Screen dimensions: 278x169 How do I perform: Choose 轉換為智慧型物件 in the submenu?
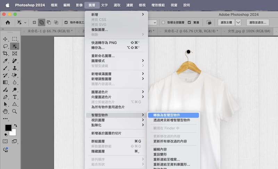pos(173,115)
